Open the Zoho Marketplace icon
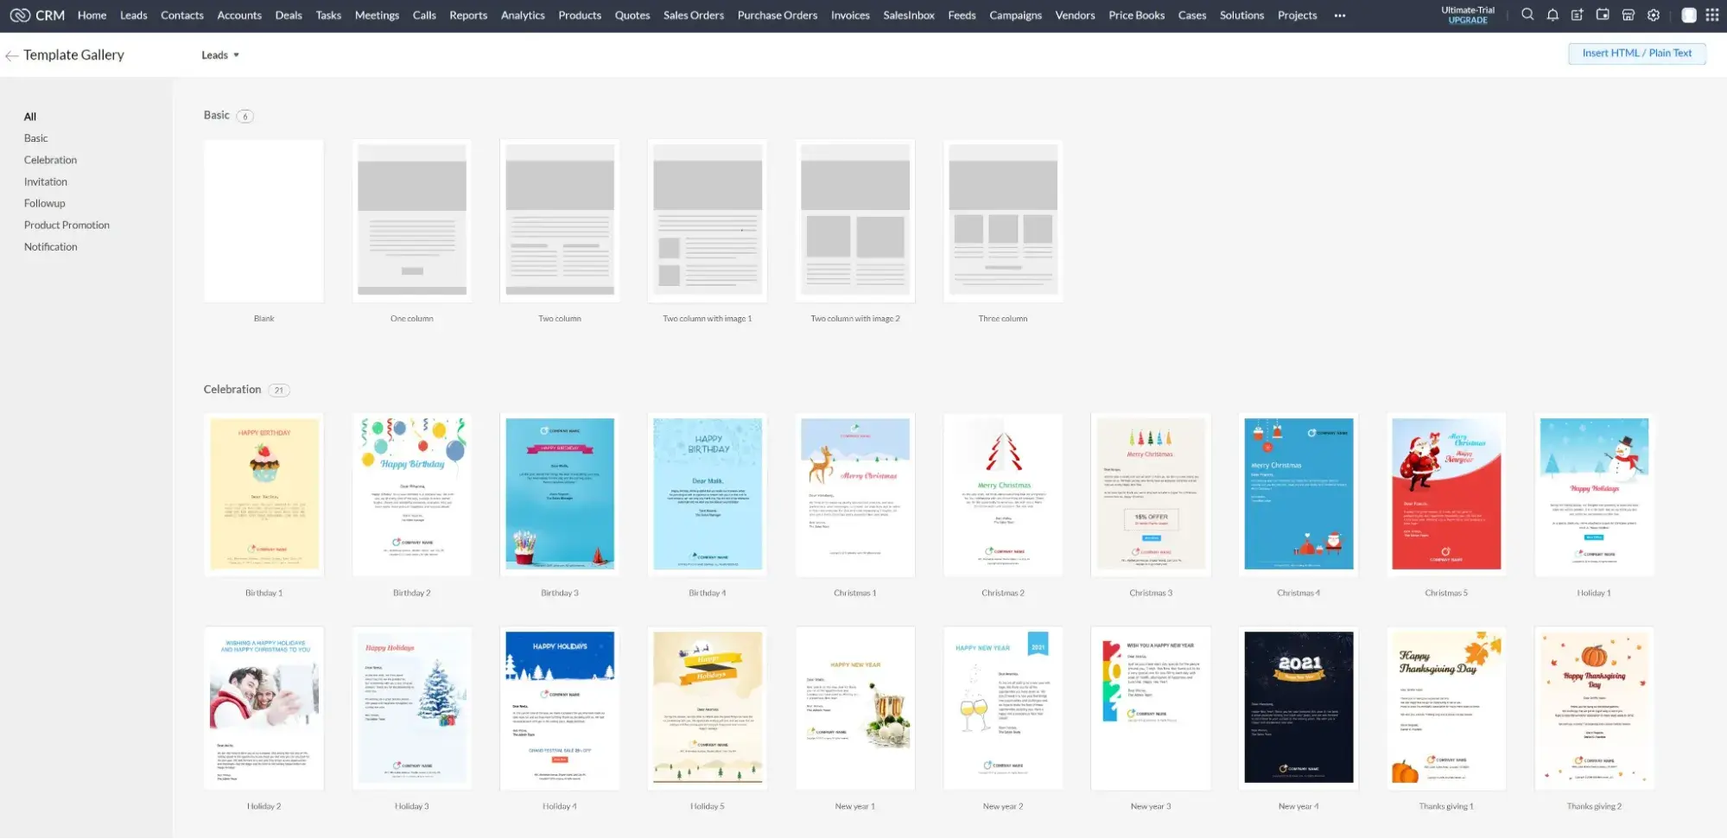 (1629, 15)
